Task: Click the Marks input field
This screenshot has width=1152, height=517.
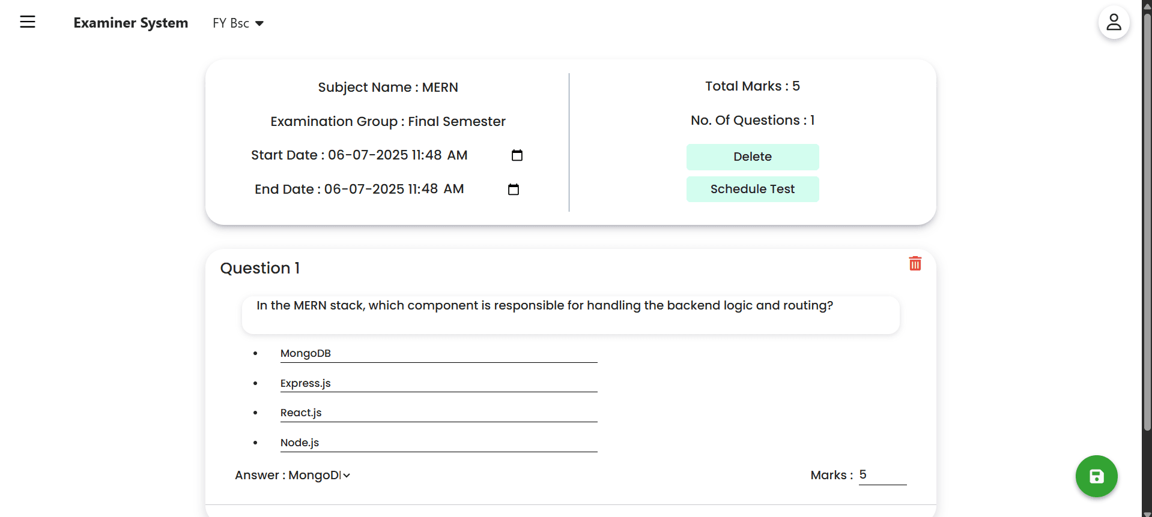Action: (x=882, y=475)
